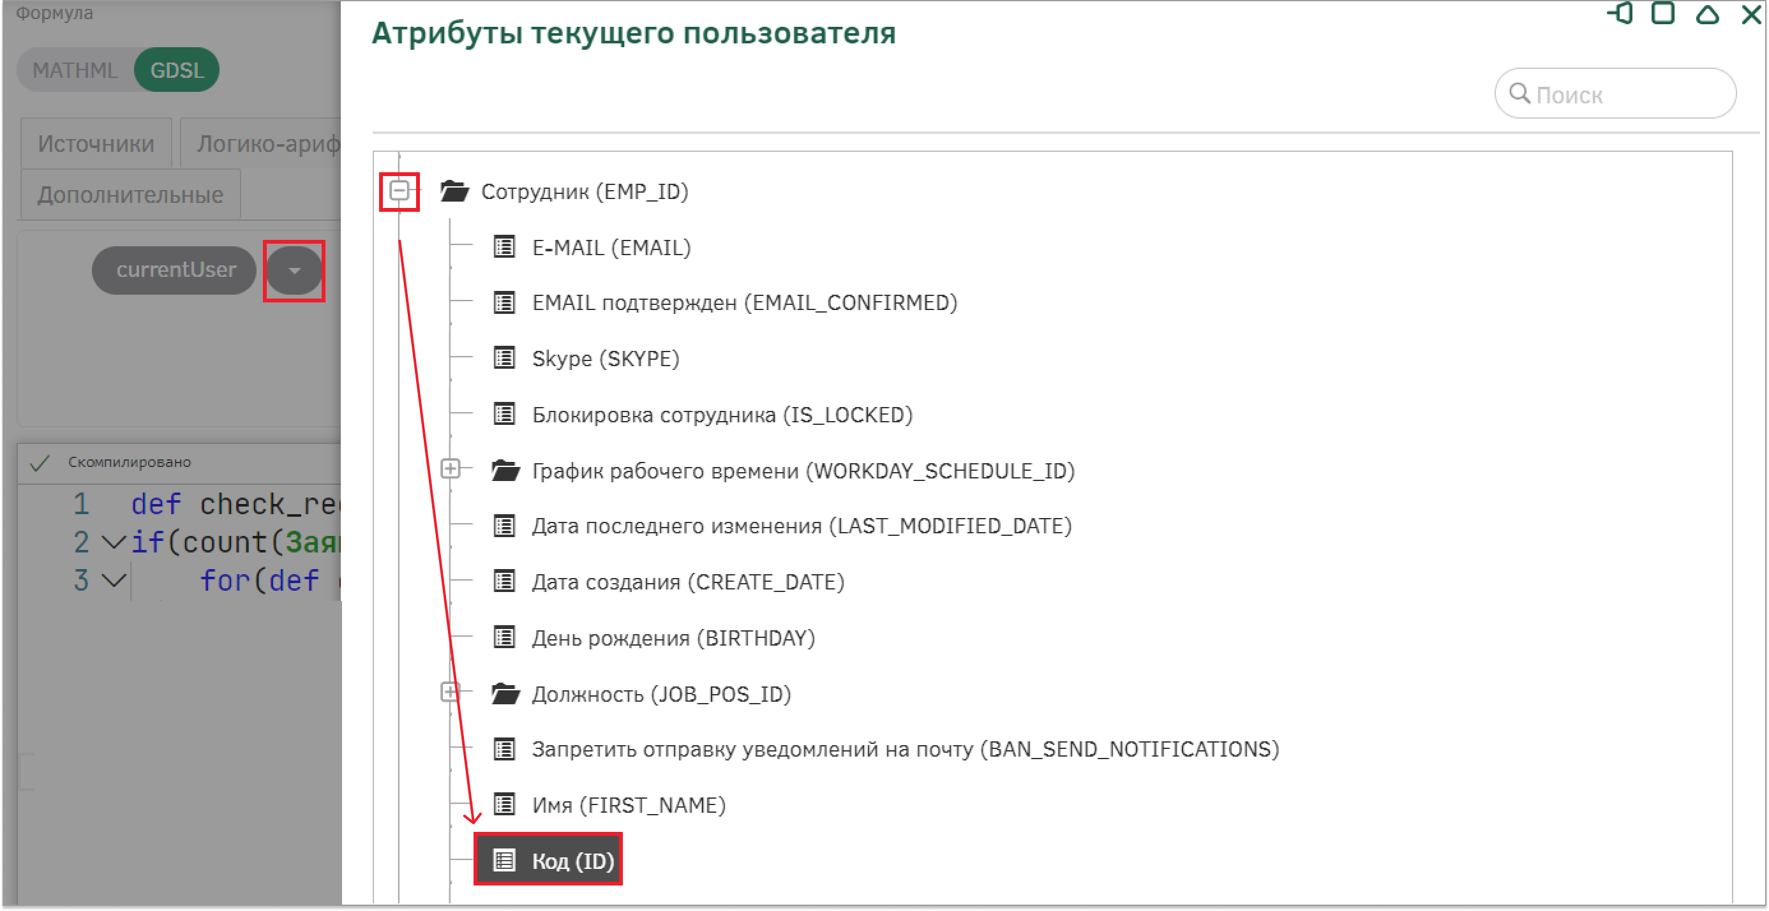The height and width of the screenshot is (911, 1769).
Task: Click the День рождения attribute icon
Action: [x=504, y=638]
